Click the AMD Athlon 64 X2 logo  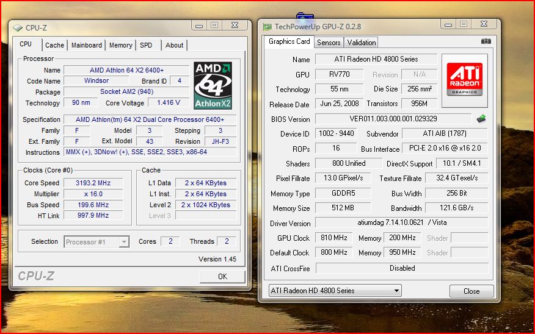[x=213, y=85]
